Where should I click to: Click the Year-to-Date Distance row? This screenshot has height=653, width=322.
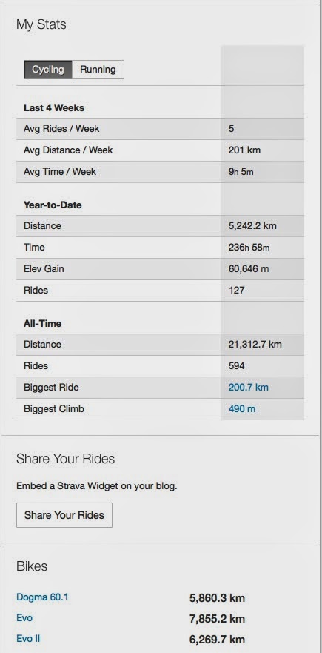coord(160,226)
